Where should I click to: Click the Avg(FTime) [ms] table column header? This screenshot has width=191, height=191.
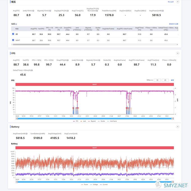pos(140,29)
